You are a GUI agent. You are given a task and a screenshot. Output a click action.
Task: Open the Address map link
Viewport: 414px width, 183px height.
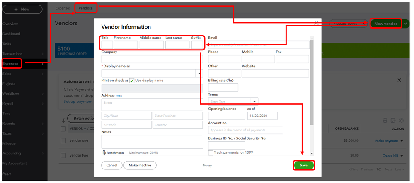coord(119,95)
